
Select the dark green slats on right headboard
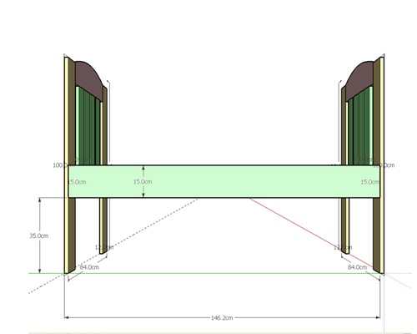360,128
